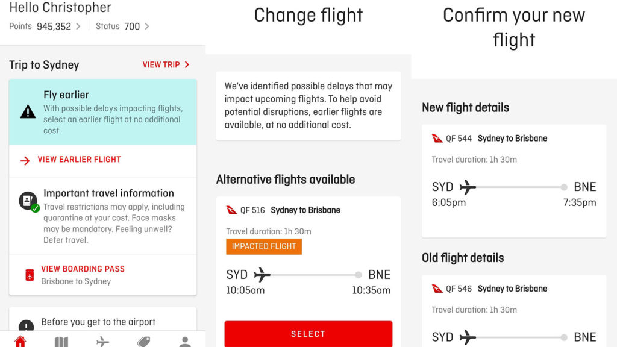Image resolution: width=617 pixels, height=347 pixels.
Task: Open the deals tag icon in bottom navigation
Action: click(143, 342)
